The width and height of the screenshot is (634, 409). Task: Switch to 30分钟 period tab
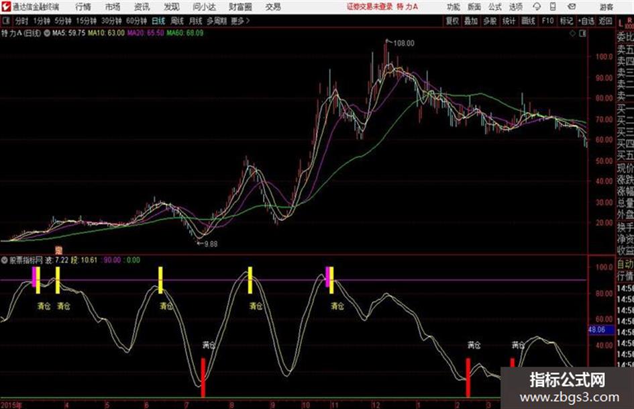coord(111,21)
